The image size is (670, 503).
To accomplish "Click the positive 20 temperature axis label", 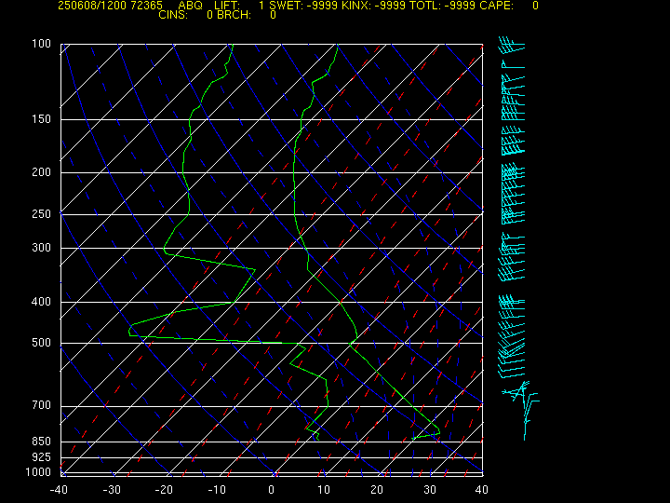I will pos(377,490).
